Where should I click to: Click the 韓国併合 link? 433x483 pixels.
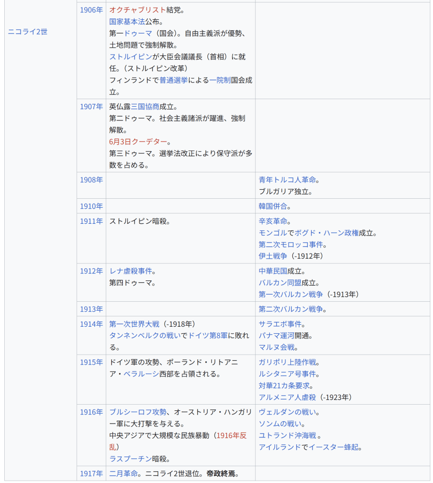(x=273, y=206)
